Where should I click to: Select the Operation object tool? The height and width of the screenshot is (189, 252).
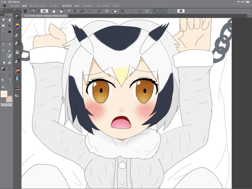point(4,26)
